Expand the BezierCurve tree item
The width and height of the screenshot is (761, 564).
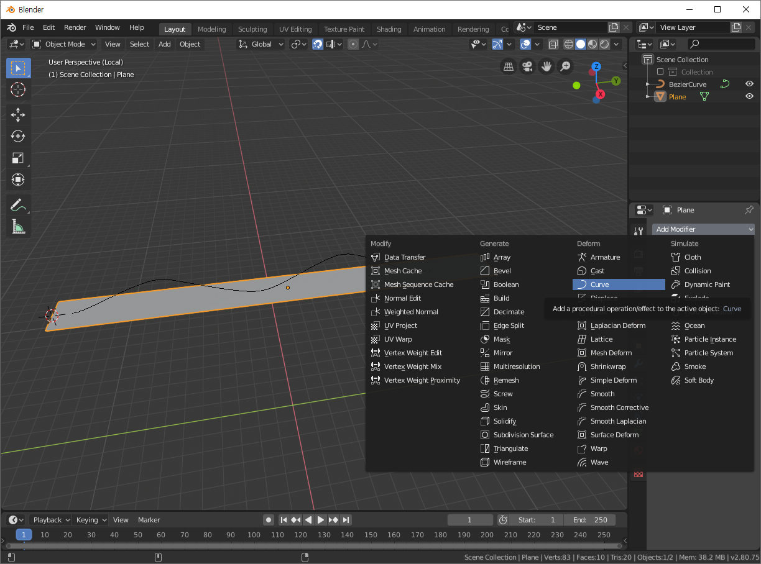tap(648, 84)
